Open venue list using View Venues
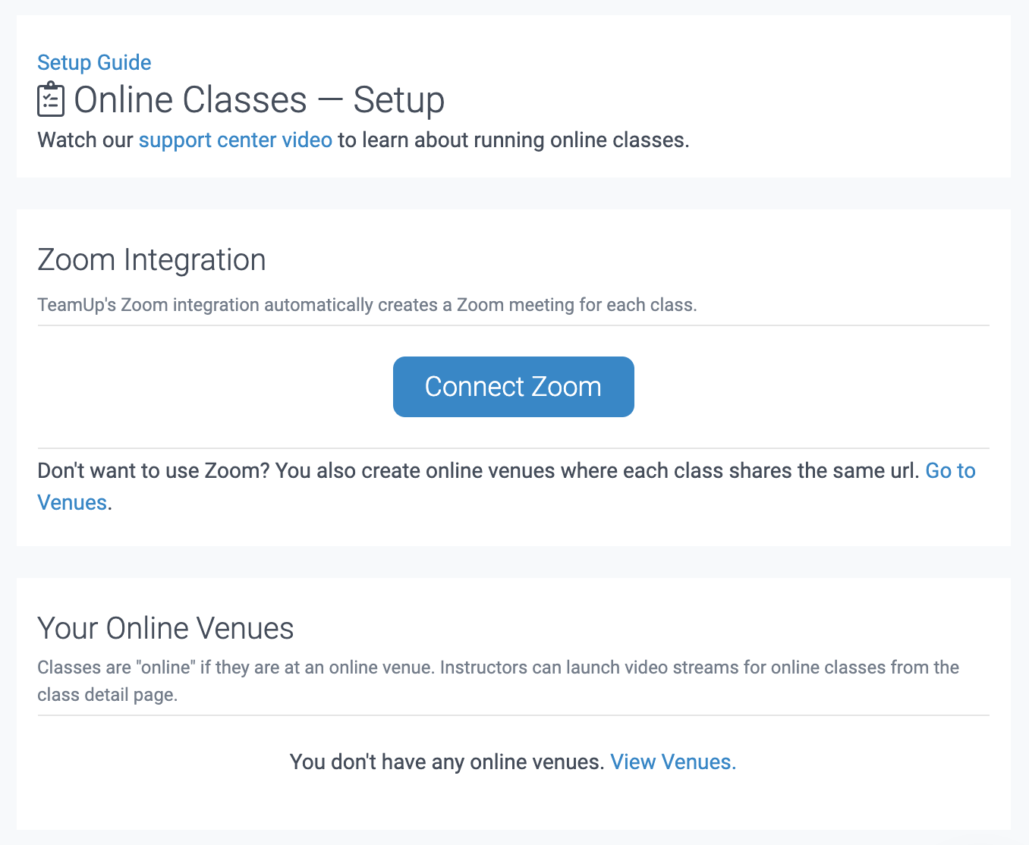 coord(671,762)
